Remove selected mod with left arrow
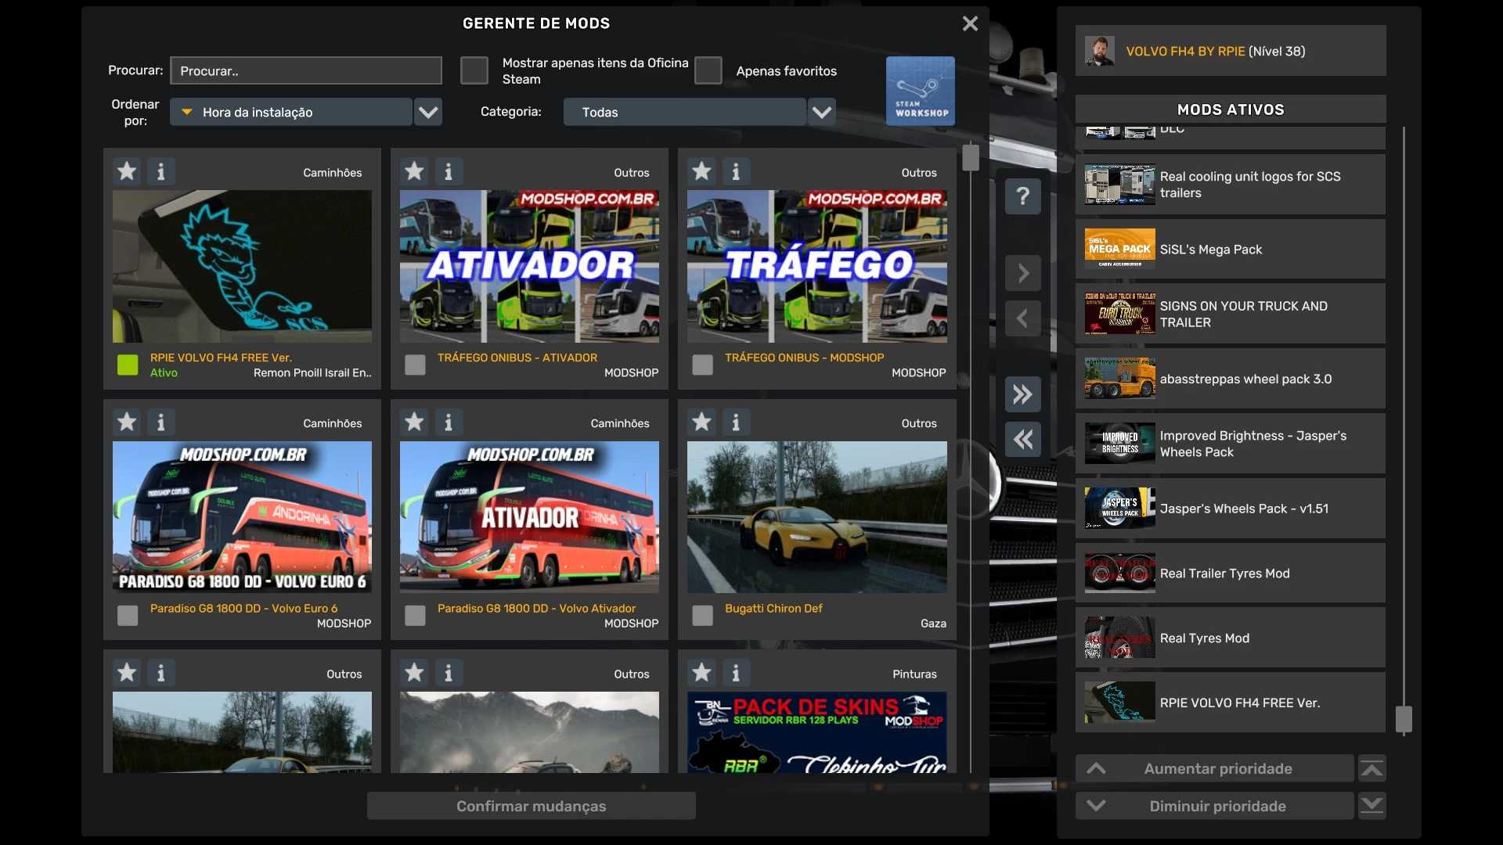The height and width of the screenshot is (845, 1503). [1023, 318]
